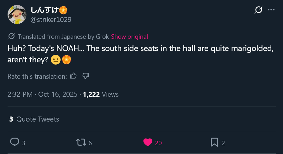The height and width of the screenshot is (154, 283).
Task: Click the Grok translation icon beside 'Translated from'
Action: click(11, 37)
